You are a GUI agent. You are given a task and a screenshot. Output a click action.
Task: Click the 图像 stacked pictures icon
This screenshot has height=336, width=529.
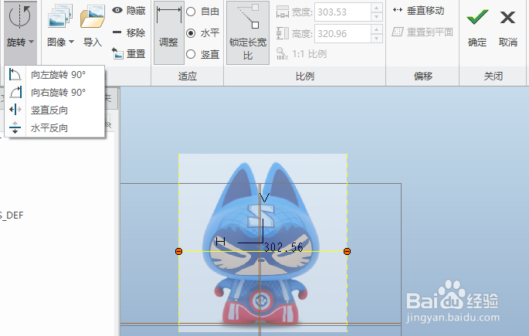point(60,16)
